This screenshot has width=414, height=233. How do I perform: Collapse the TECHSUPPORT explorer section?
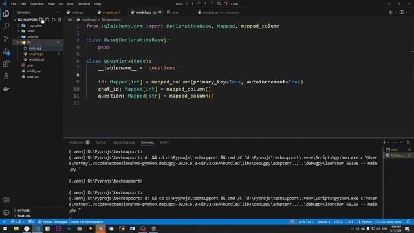pos(15,19)
